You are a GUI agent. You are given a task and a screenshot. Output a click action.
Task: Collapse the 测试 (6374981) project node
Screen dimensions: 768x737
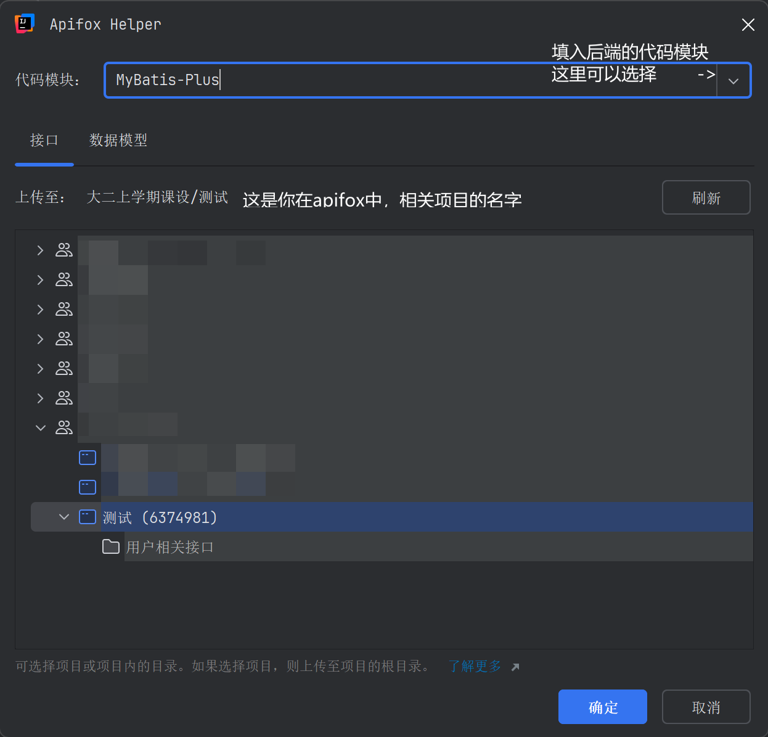tap(63, 517)
